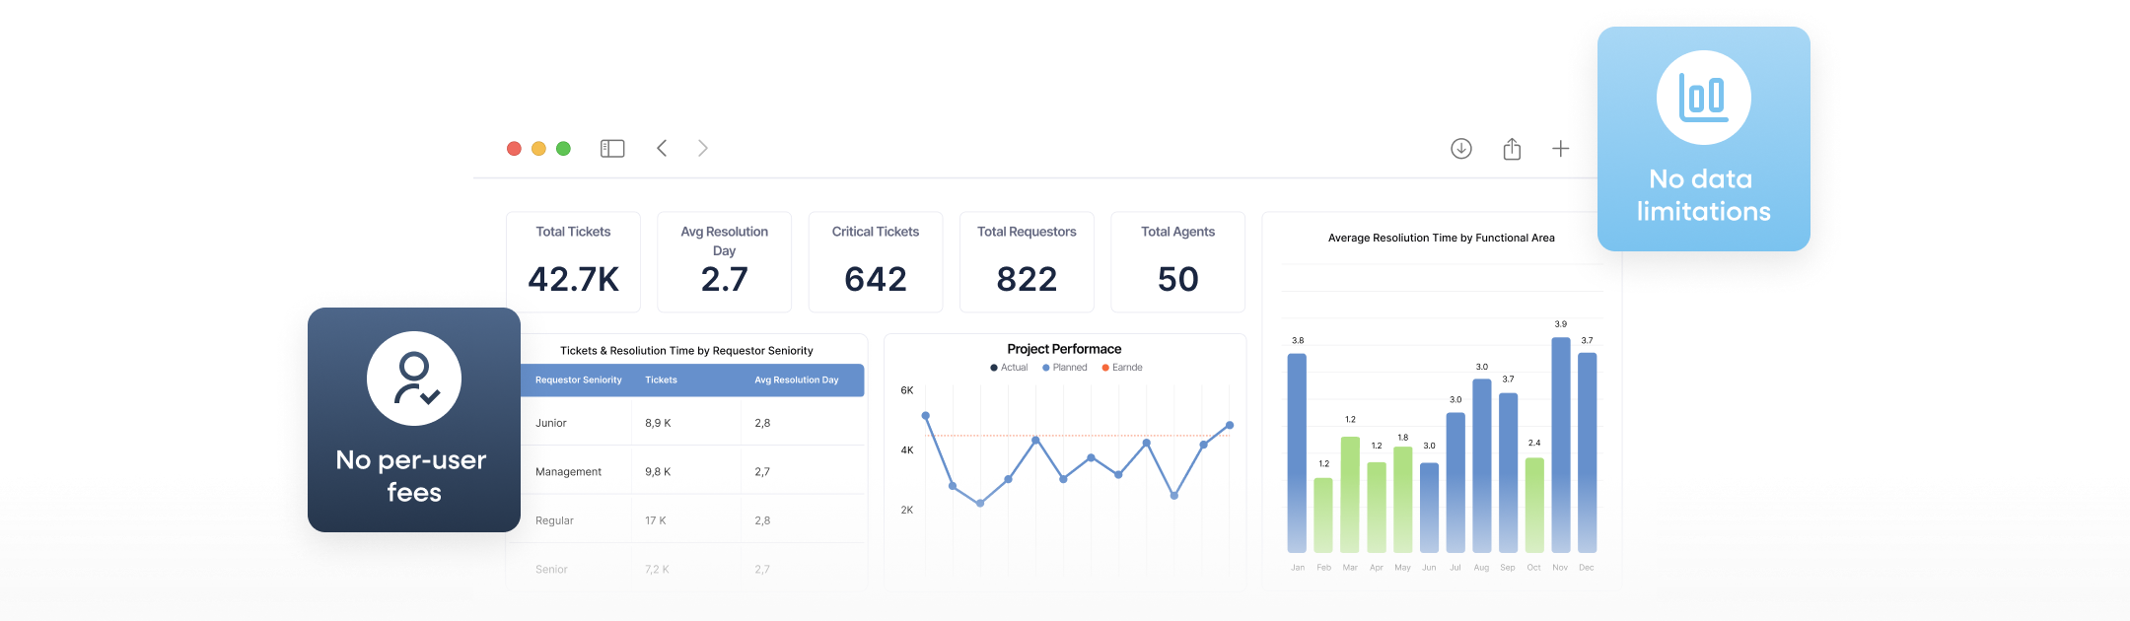Toggle the sidebar panel icon
2130x621 pixels.
[612, 149]
